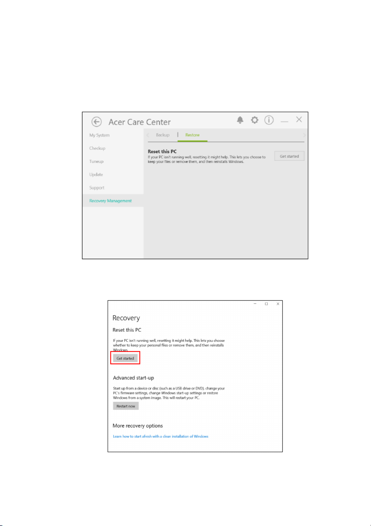Viewport: 371px width, 526px height.
Task: Open Checkup in the sidebar
Action: pyautogui.click(x=97, y=148)
